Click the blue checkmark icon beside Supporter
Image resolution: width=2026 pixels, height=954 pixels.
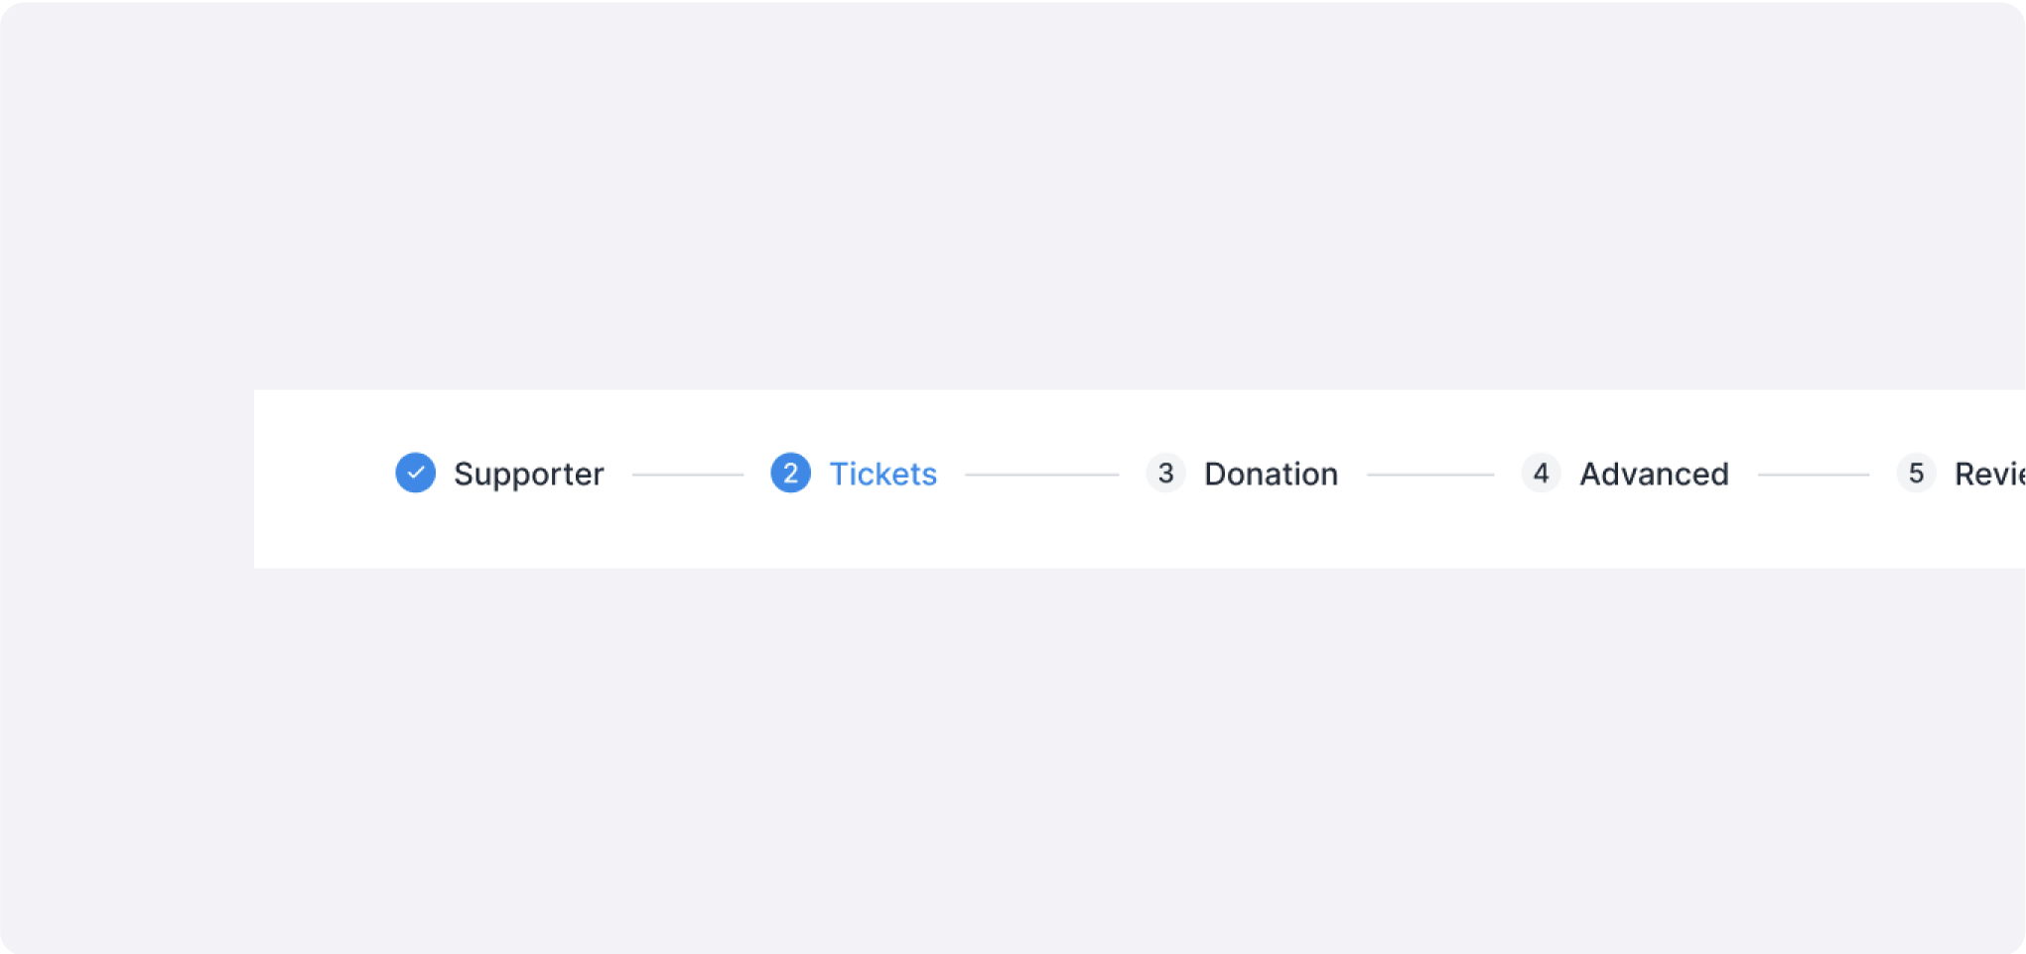tap(415, 474)
